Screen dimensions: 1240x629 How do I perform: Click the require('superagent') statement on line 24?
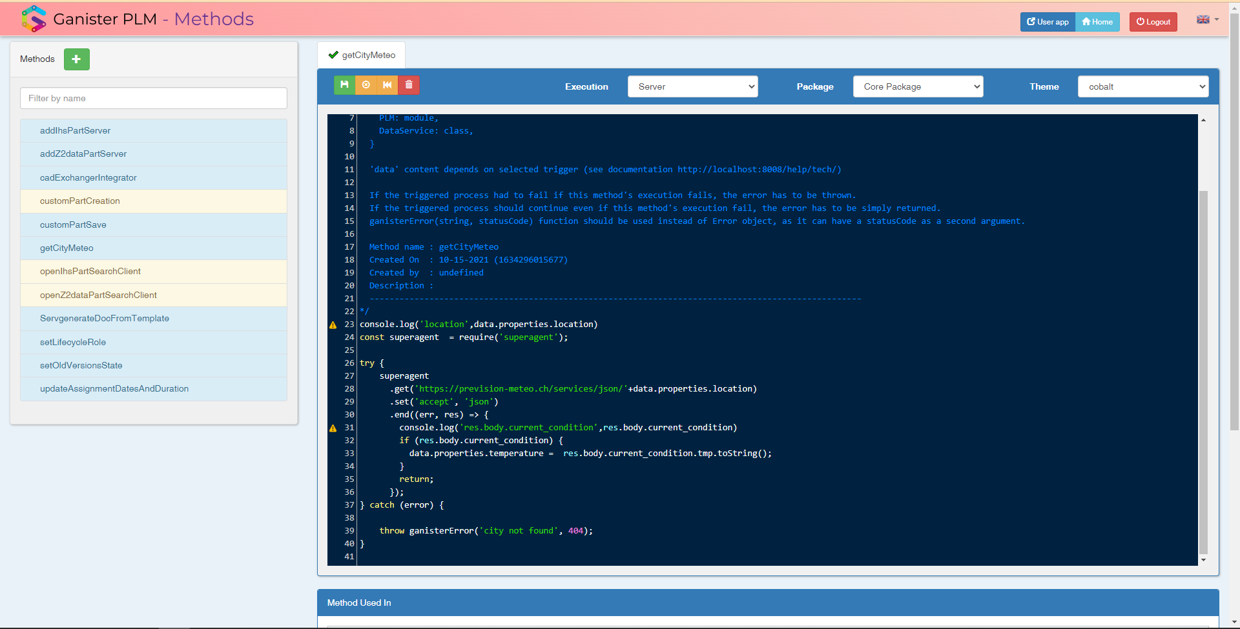pos(513,337)
